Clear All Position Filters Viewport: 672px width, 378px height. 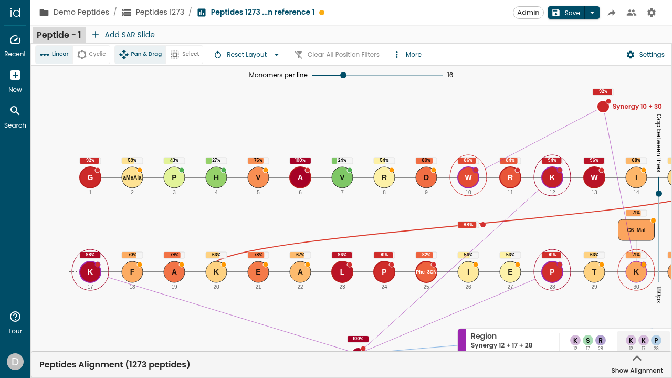[337, 55]
